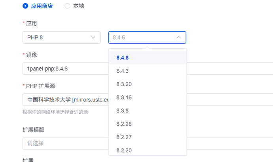Image resolution: width=273 pixels, height=162 pixels.
Task: Pick PHP version 8.3.16
Action: click(x=148, y=97)
